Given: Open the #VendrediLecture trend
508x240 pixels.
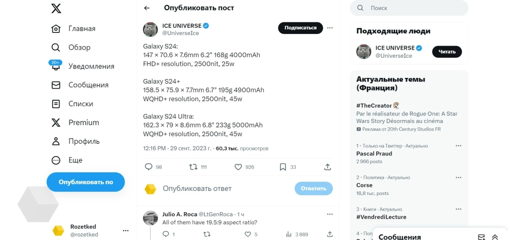Looking at the screenshot, I should coord(381,217).
